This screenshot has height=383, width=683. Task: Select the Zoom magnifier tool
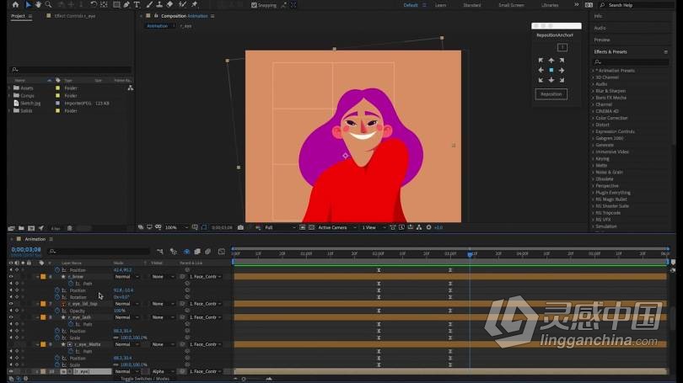click(48, 5)
